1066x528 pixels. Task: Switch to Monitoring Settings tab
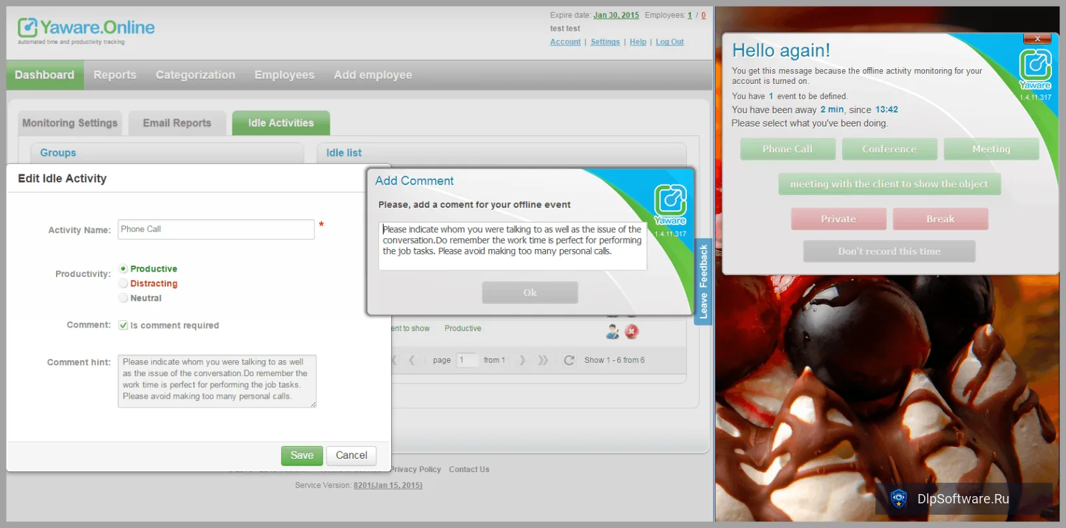(70, 123)
